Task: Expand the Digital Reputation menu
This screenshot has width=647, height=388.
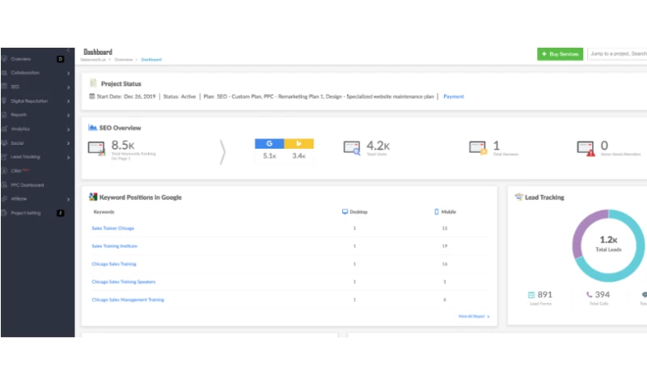Action: click(29, 101)
